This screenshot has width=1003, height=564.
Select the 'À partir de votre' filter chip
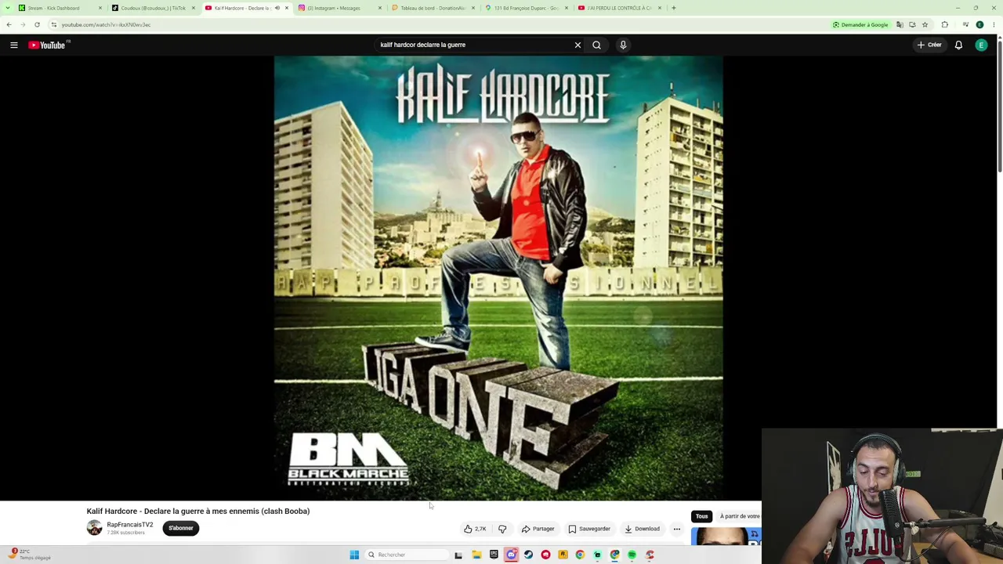point(738,516)
